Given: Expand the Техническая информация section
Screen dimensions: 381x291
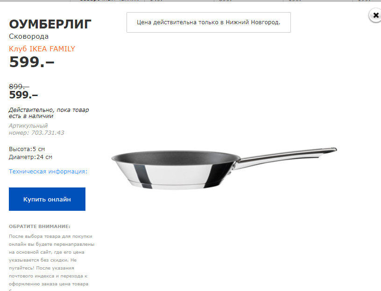Looking at the screenshot, I should 48,171.
